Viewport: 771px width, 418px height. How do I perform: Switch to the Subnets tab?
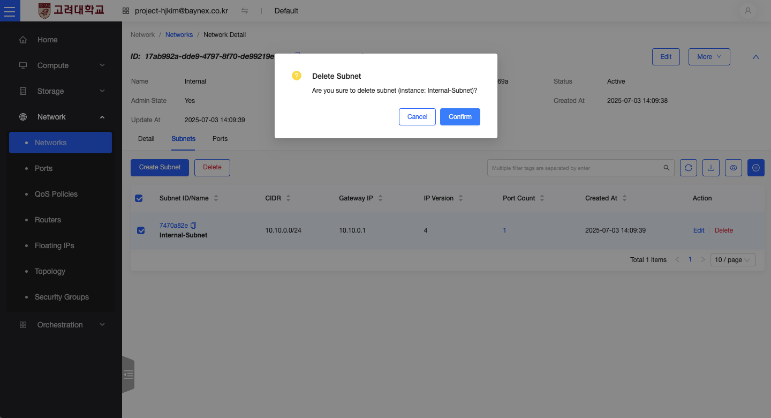[x=184, y=139]
